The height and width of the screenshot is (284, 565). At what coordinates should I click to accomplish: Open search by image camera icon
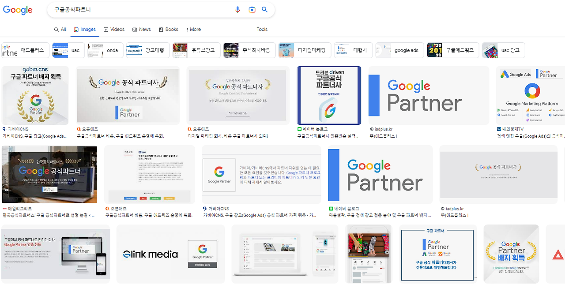[x=252, y=10]
